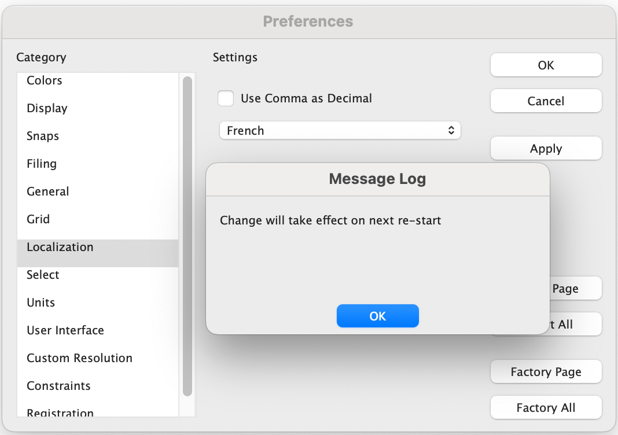Switch to the Units category
618x435 pixels.
click(41, 303)
